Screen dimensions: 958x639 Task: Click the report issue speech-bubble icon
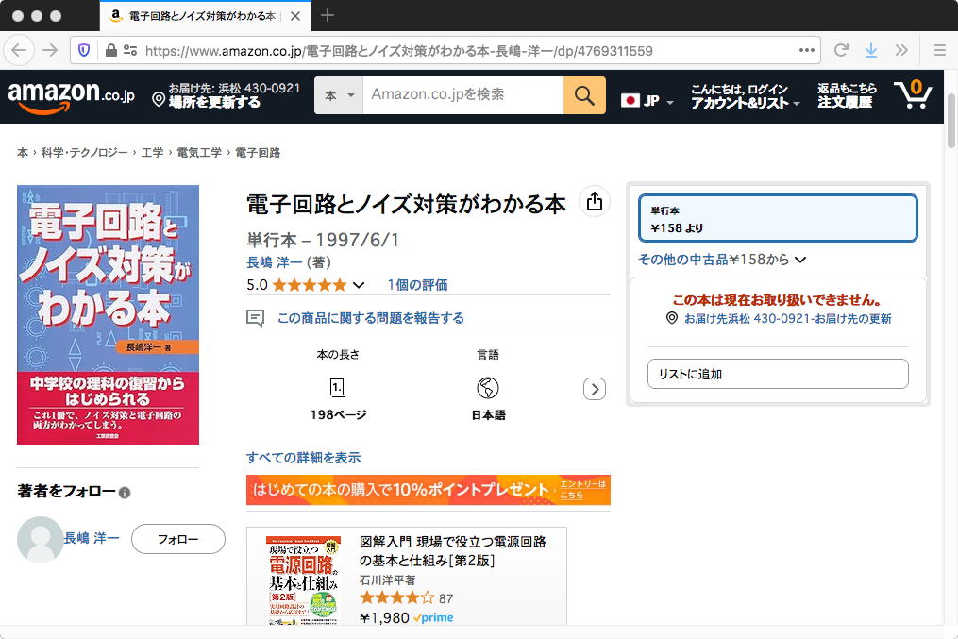click(255, 318)
